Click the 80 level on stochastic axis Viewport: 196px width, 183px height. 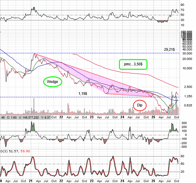[x=182, y=156]
